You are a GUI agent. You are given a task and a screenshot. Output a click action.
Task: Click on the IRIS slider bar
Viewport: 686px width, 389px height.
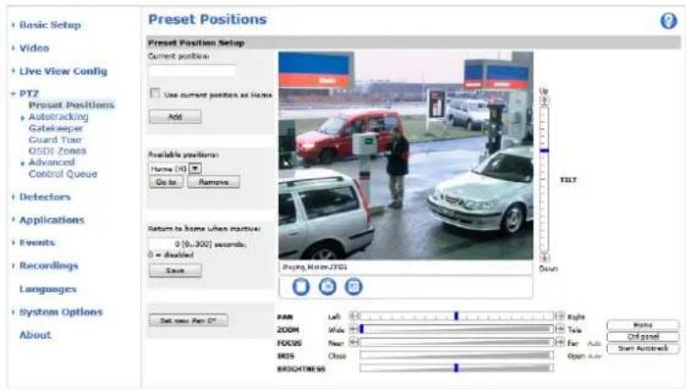[457, 356]
